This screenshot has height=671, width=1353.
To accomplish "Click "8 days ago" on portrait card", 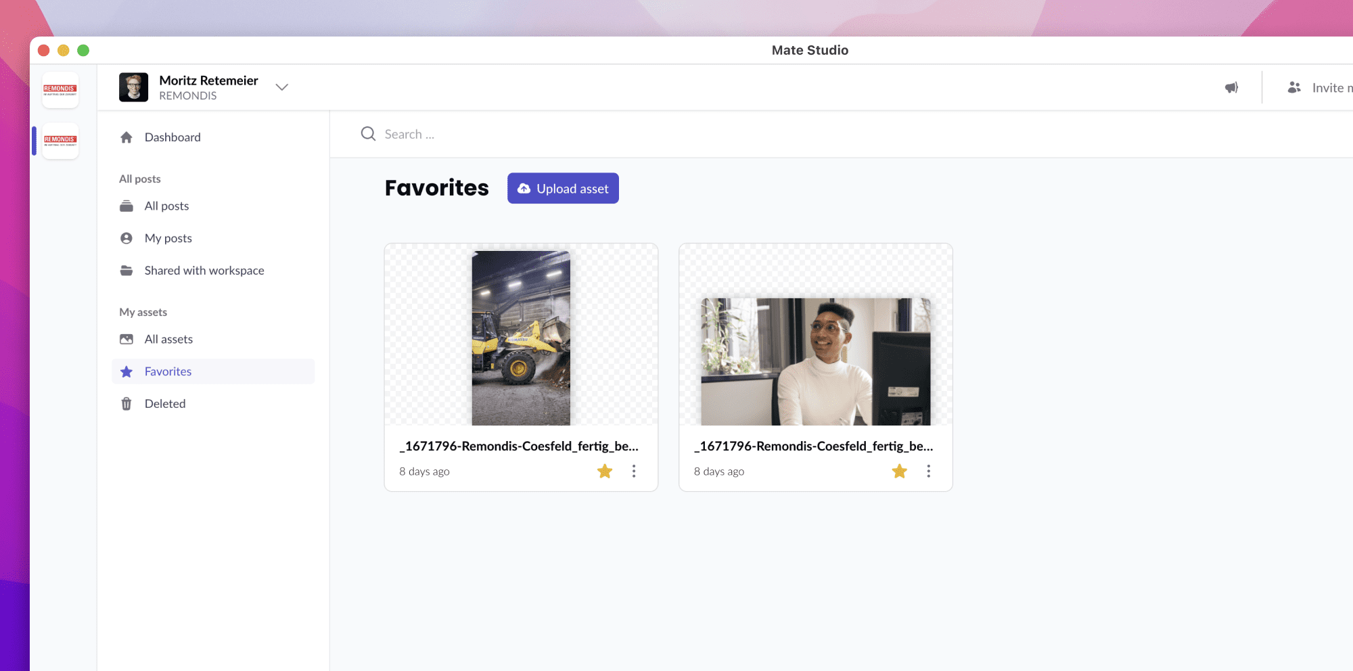I will [x=719, y=471].
